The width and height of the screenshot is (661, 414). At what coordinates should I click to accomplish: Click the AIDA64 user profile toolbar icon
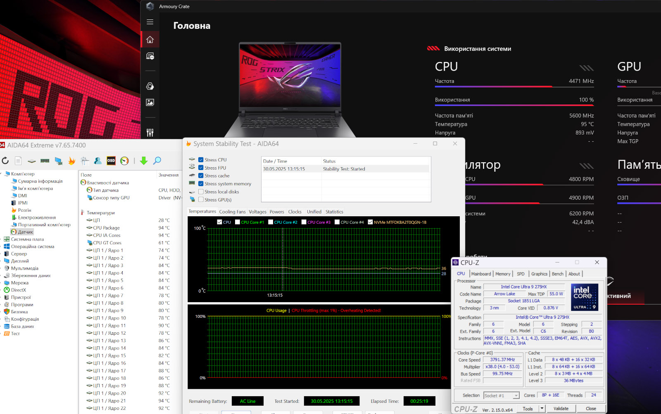98,161
